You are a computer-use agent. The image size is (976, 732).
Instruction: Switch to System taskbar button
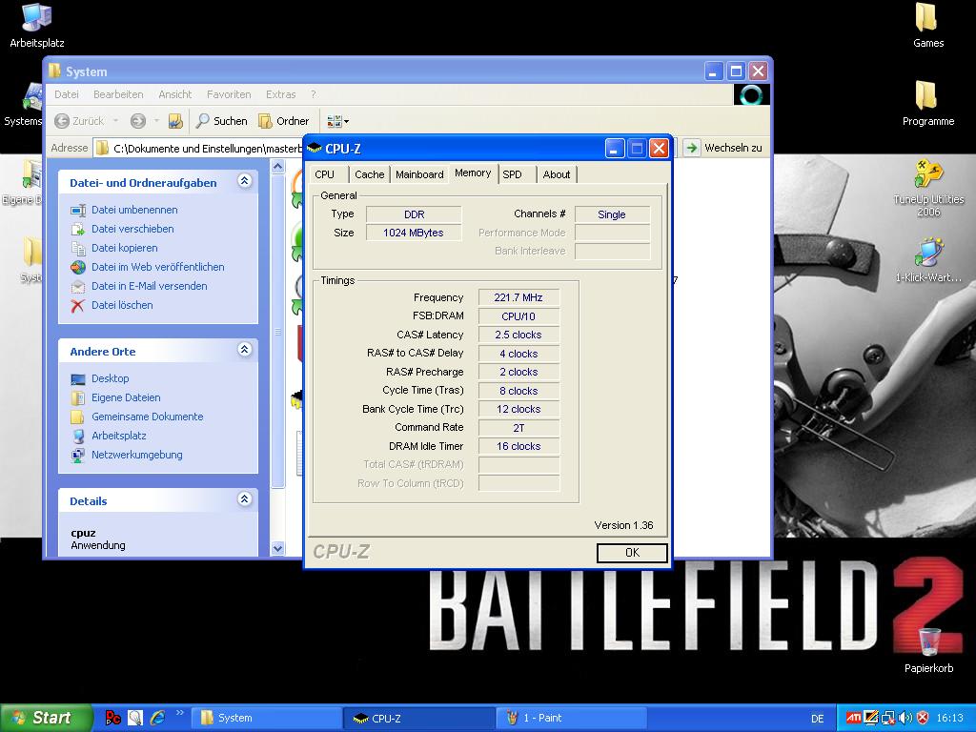(268, 719)
